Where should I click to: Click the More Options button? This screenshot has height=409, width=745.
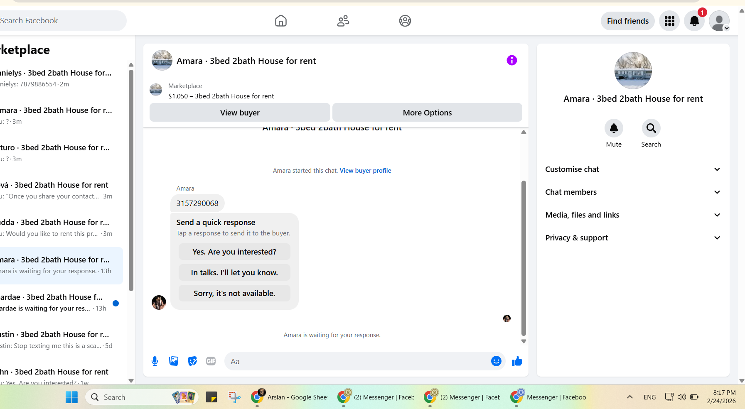pos(427,113)
